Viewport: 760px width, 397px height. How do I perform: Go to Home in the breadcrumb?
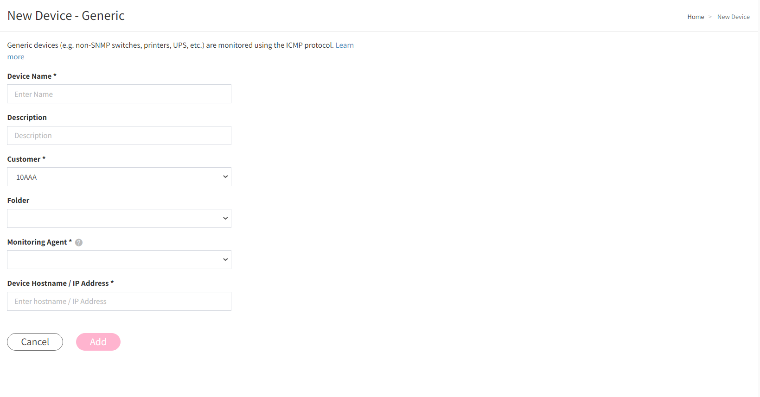click(696, 17)
